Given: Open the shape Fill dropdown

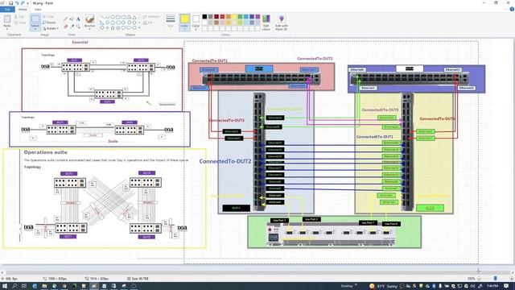Looking at the screenshot, I should [x=149, y=23].
